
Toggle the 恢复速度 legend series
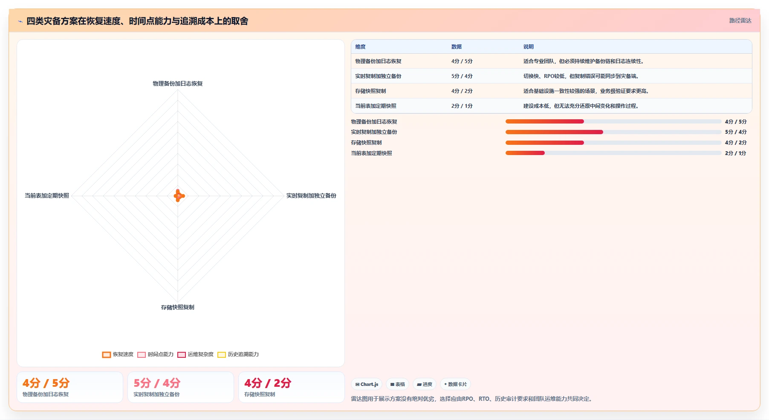pos(118,354)
